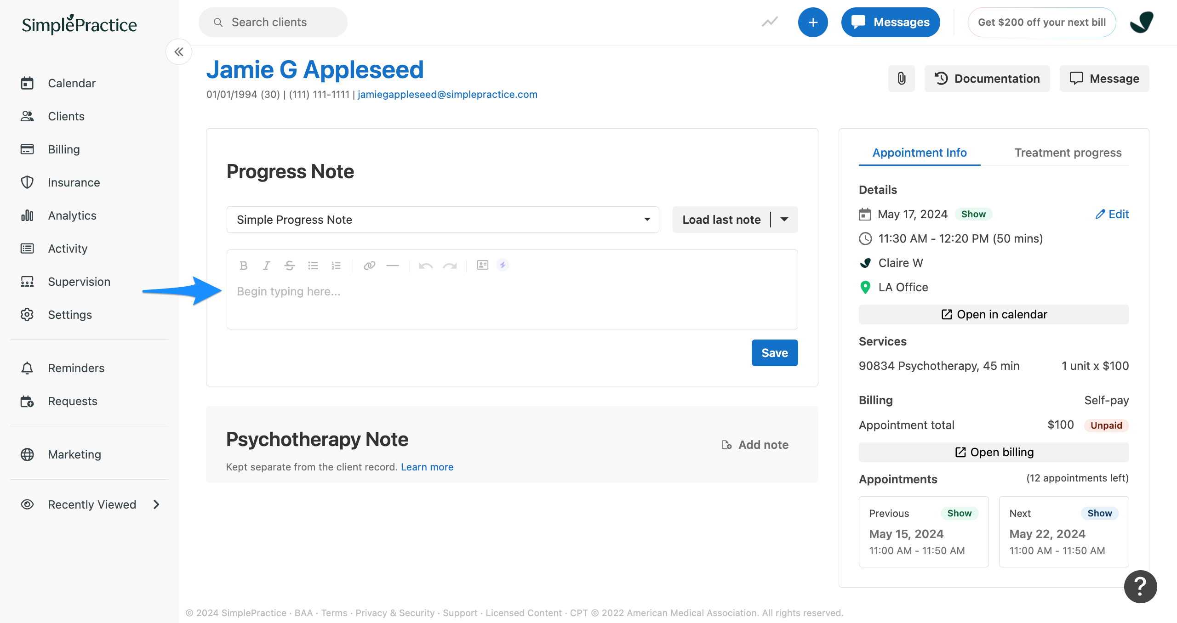Click the Privacy & Security footer link
Screen dimensions: 1177x623
(x=395, y=613)
